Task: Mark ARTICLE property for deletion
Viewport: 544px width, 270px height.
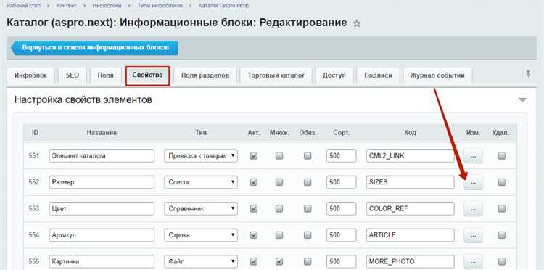Action: coord(501,235)
